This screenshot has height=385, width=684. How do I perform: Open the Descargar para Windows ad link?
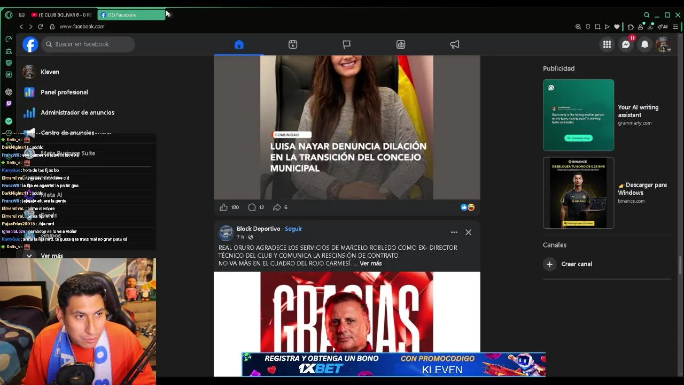coord(642,189)
